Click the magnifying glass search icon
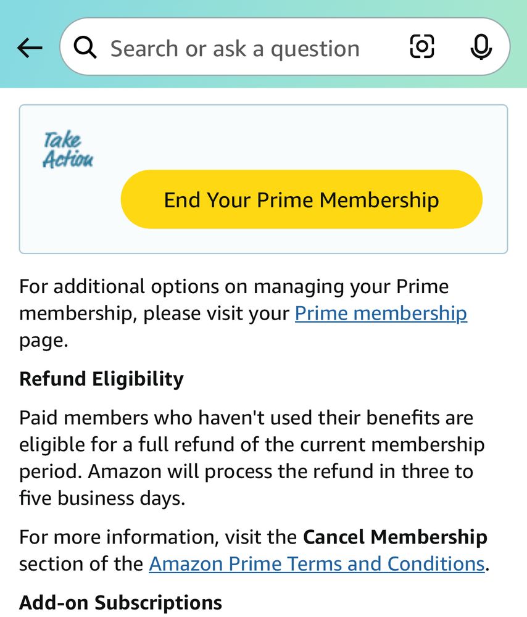This screenshot has height=617, width=527. point(85,48)
